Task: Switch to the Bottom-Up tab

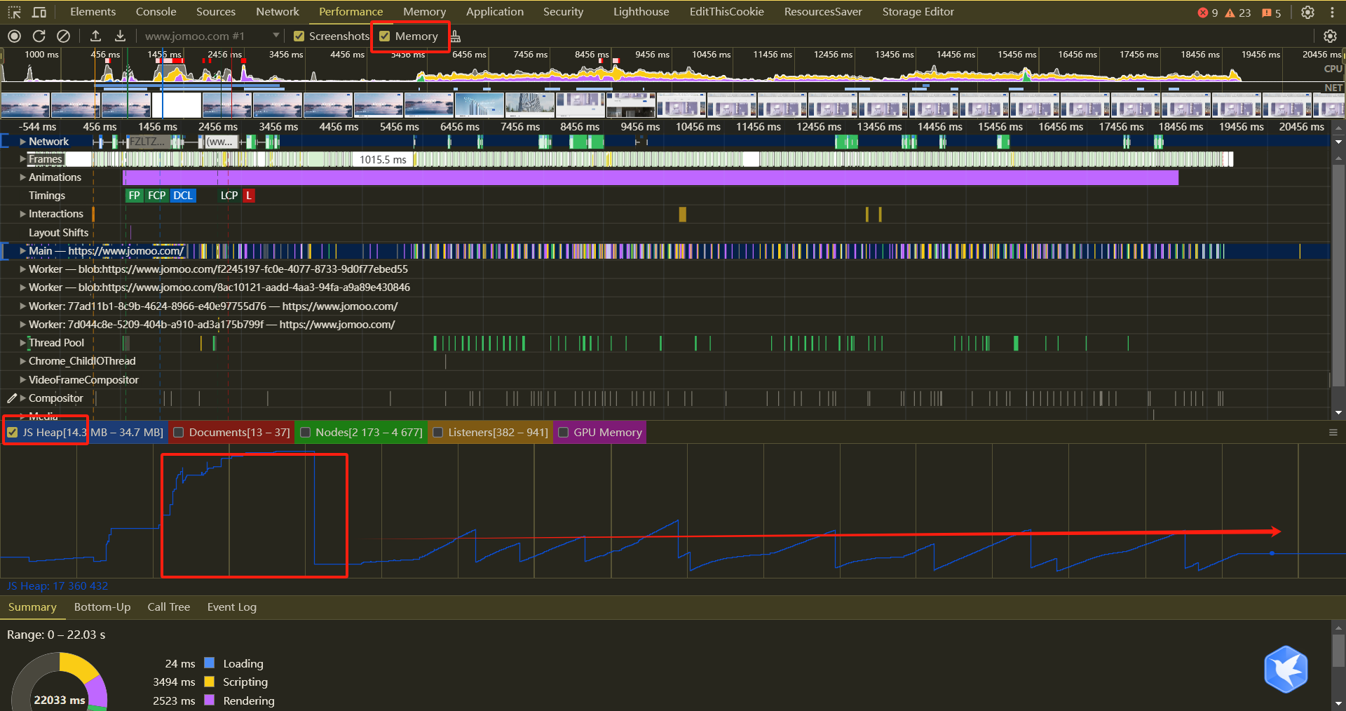Action: click(102, 607)
